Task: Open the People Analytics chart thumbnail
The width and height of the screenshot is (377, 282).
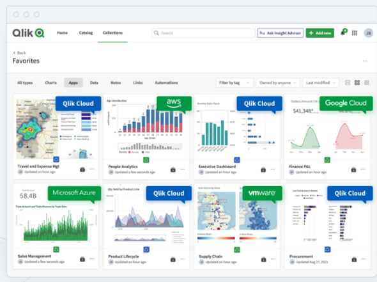Action: (x=146, y=127)
